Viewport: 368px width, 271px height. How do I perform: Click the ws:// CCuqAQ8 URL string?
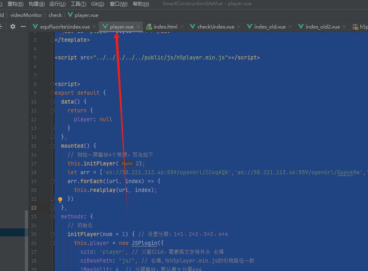tap(167, 172)
